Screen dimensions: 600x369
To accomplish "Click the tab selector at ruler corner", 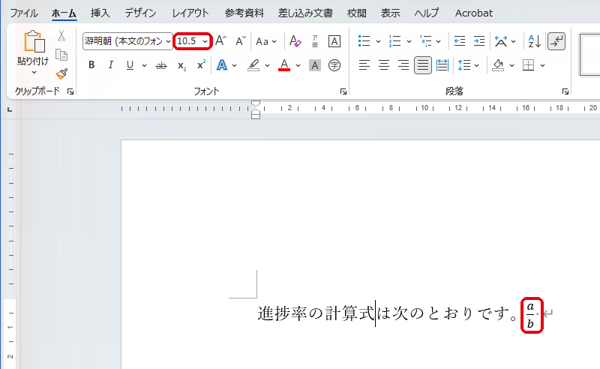I will (10, 109).
